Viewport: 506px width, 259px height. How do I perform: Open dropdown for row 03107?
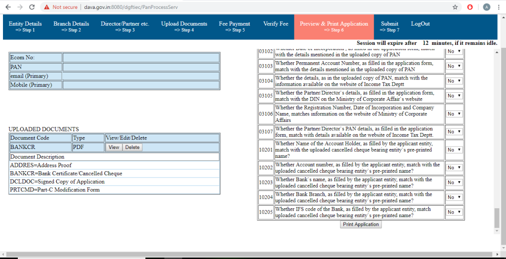click(x=454, y=131)
